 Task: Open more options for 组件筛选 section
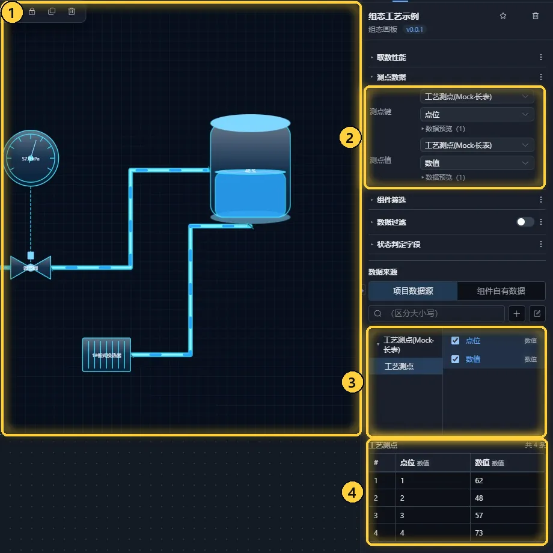[x=540, y=200]
